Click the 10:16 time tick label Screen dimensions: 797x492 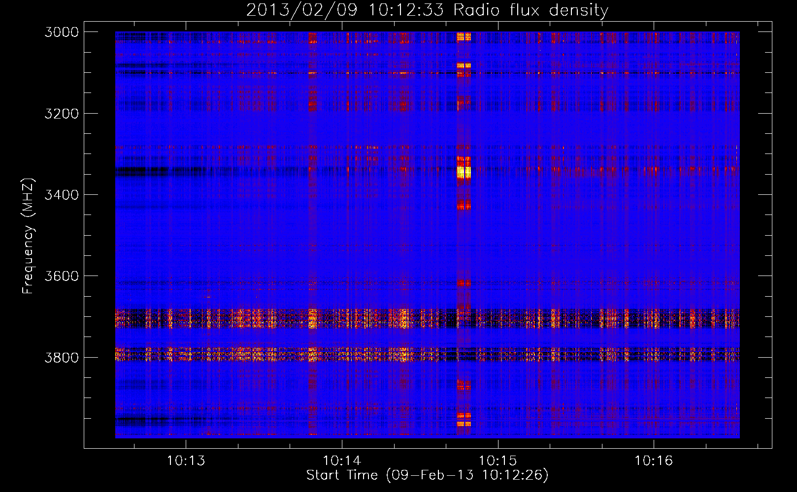tap(654, 461)
